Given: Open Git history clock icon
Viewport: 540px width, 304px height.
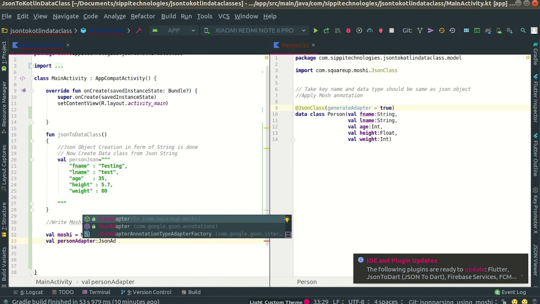Looking at the screenshot, I should click(x=441, y=30).
